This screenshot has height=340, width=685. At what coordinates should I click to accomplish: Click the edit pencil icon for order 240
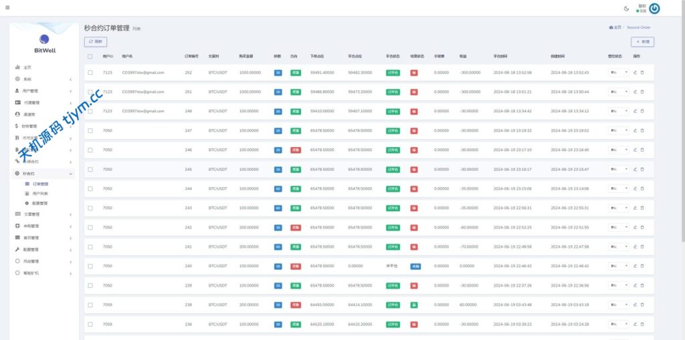635,266
